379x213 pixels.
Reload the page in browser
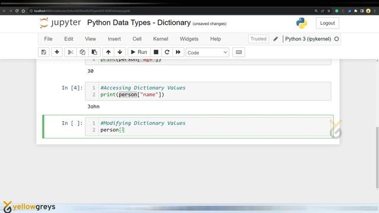17,11
